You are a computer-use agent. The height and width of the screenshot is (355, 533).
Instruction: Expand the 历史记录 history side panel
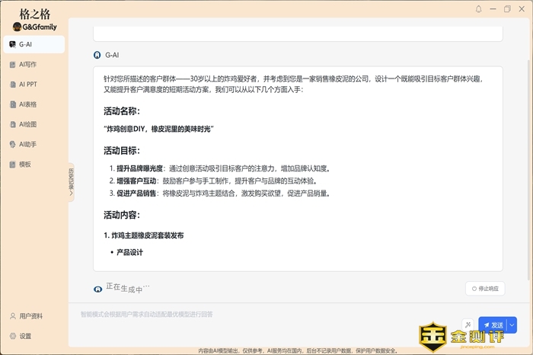(71, 181)
